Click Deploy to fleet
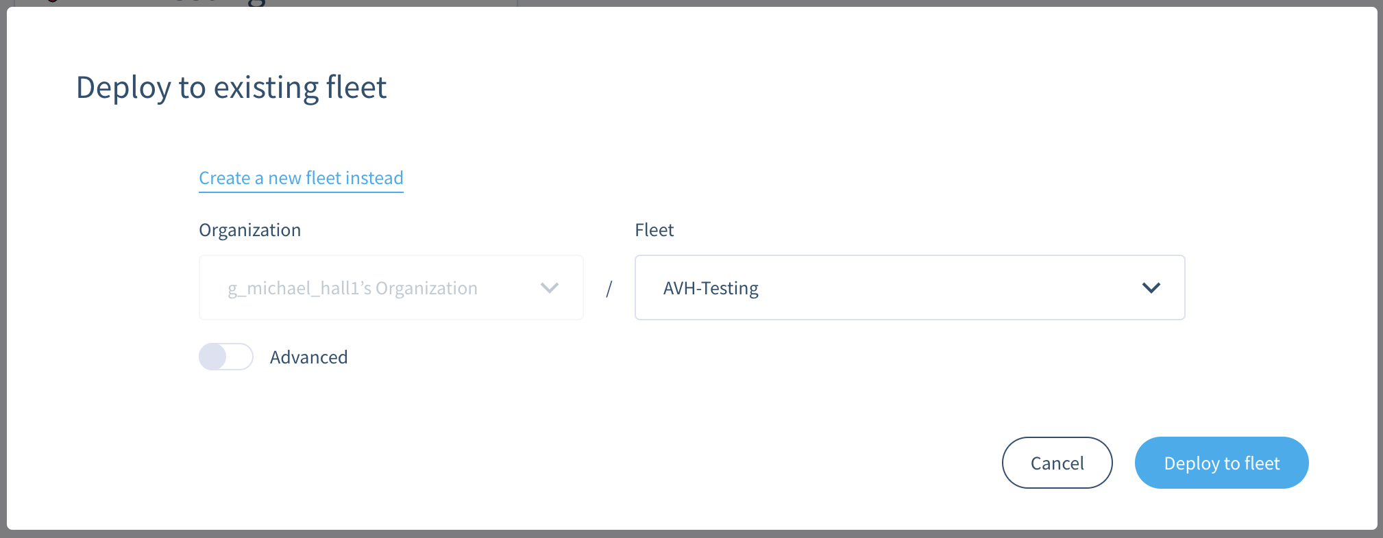This screenshot has width=1383, height=538. [x=1221, y=463]
